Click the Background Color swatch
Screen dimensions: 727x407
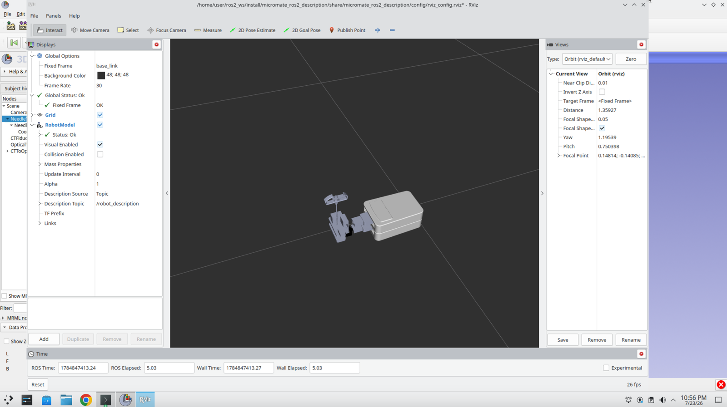click(101, 75)
